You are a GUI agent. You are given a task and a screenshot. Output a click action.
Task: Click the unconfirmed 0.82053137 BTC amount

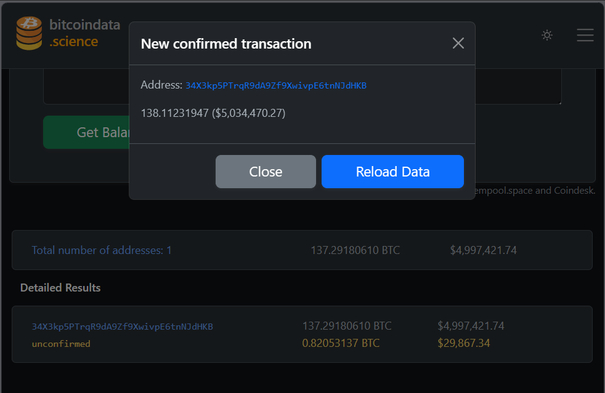pos(341,343)
